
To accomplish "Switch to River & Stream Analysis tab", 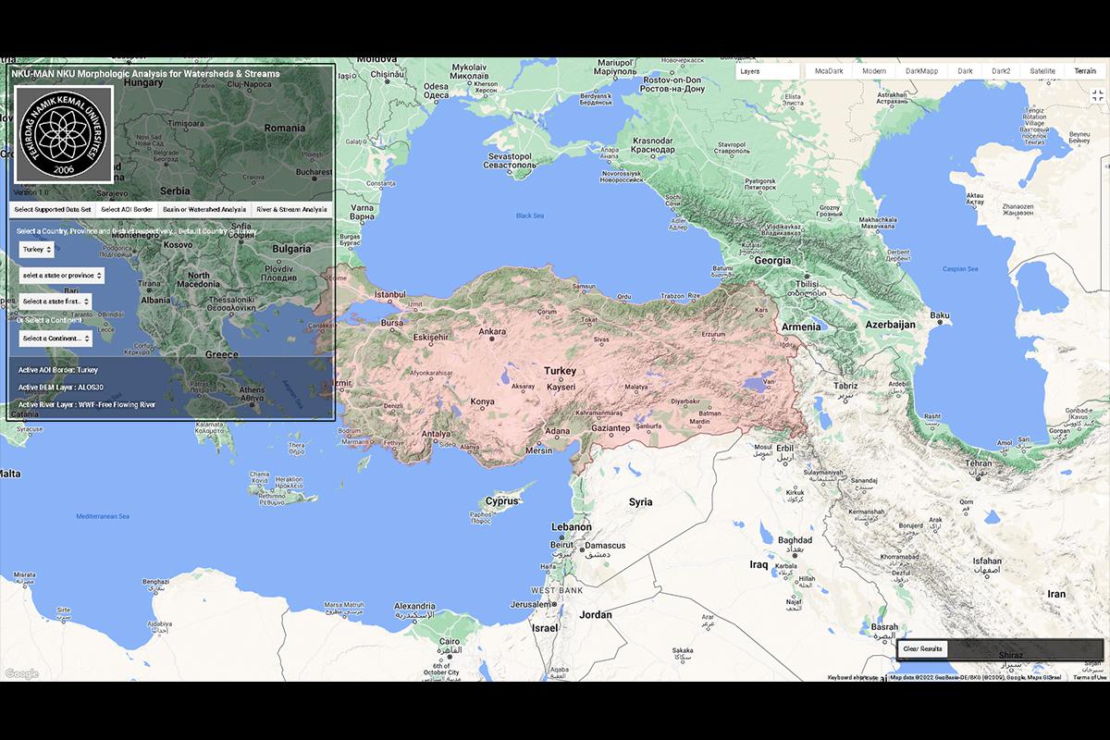I will point(291,210).
